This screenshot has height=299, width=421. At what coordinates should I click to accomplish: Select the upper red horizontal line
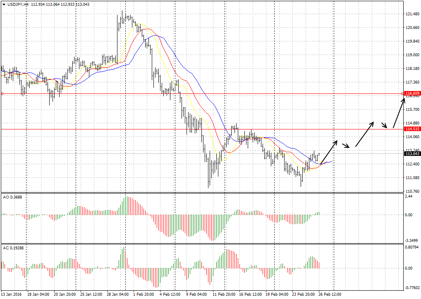pos(207,94)
